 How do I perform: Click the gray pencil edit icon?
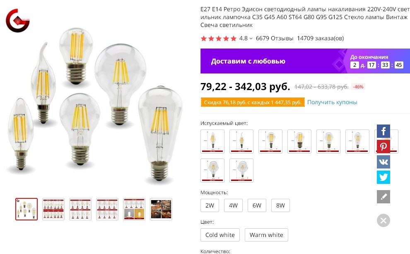pos(383,196)
